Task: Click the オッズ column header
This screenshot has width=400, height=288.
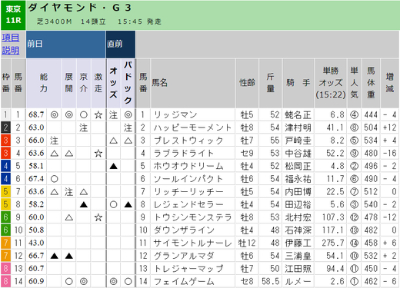Action: [x=113, y=83]
